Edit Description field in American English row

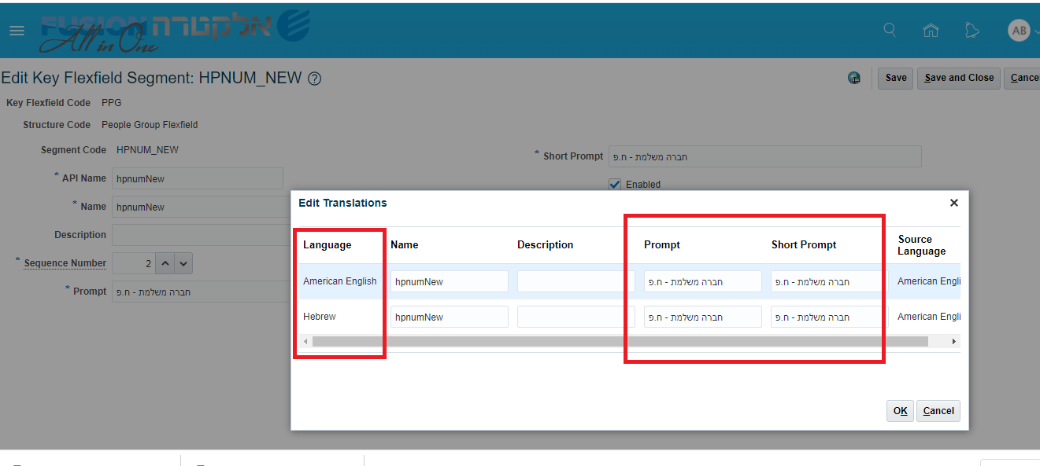576,281
